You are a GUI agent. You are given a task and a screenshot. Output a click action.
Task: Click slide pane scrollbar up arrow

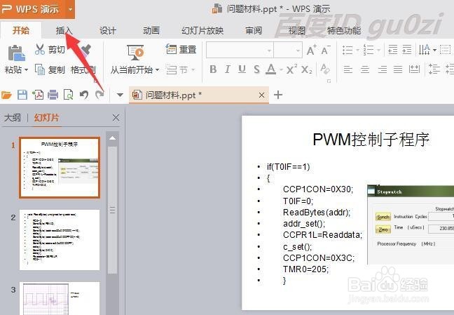112,138
